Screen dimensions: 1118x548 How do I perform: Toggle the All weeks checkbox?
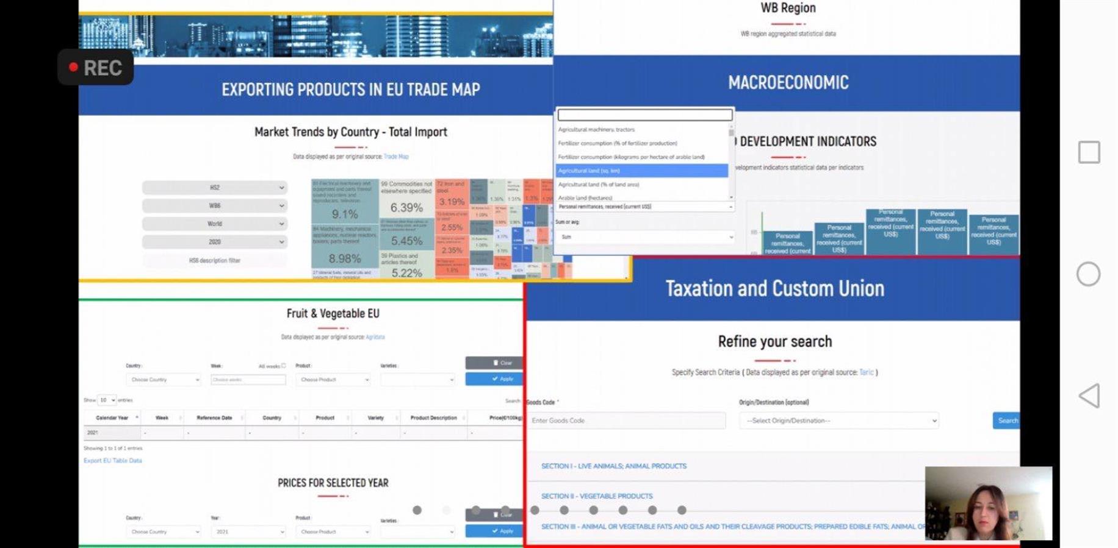284,366
